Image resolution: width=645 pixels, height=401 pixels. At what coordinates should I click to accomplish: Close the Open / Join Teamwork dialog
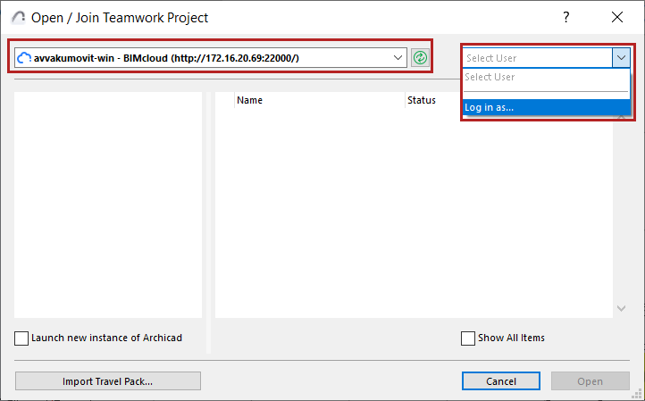tap(616, 17)
